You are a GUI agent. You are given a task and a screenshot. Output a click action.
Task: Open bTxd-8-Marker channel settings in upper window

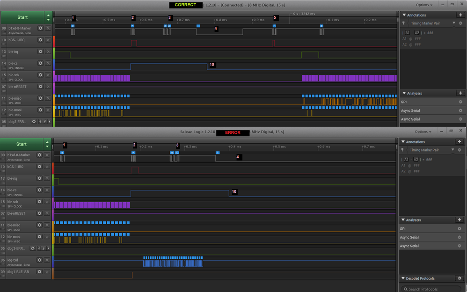pyautogui.click(x=41, y=28)
